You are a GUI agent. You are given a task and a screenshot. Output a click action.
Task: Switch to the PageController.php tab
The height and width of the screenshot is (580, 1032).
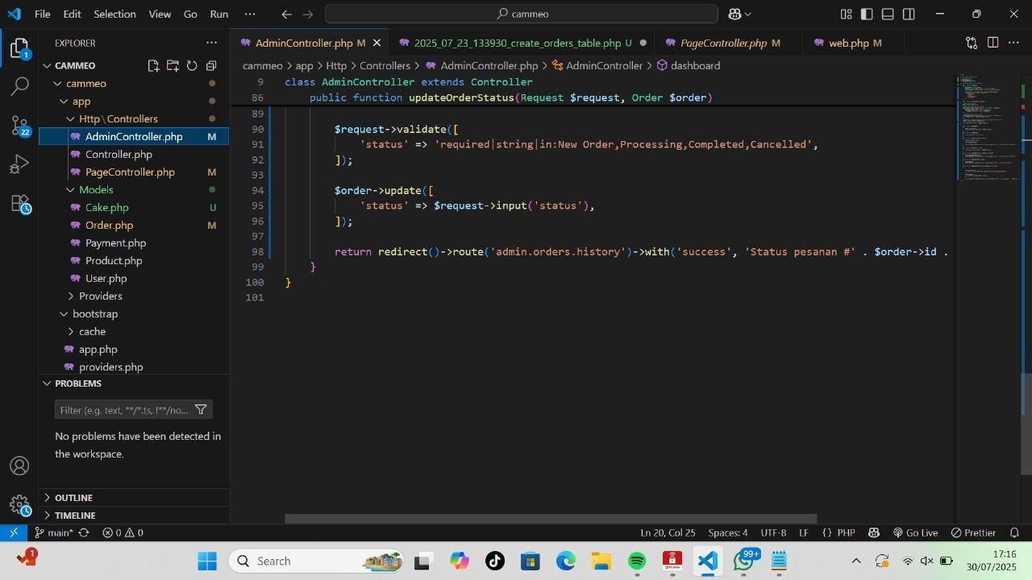(x=722, y=43)
